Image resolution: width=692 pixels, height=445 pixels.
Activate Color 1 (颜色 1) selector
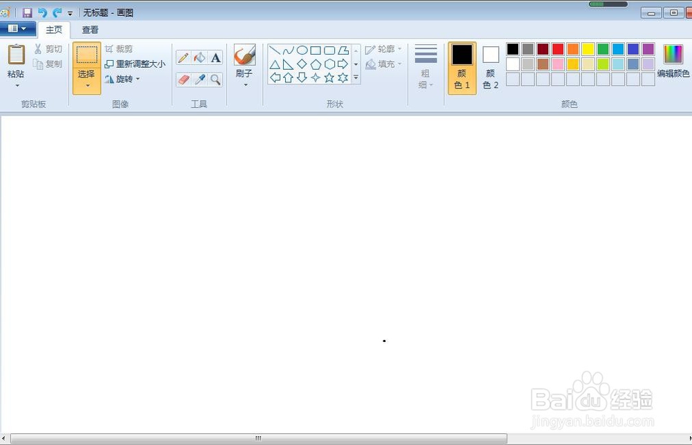tap(462, 68)
